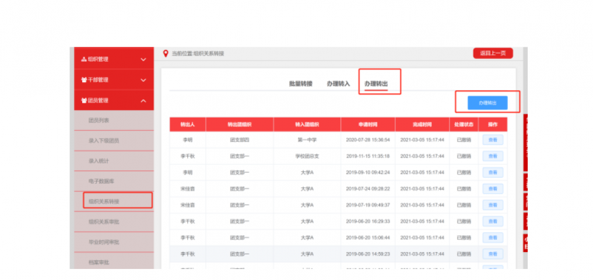The image size is (593, 280).
Task: Click the 团员管理 people icon
Action: [83, 100]
